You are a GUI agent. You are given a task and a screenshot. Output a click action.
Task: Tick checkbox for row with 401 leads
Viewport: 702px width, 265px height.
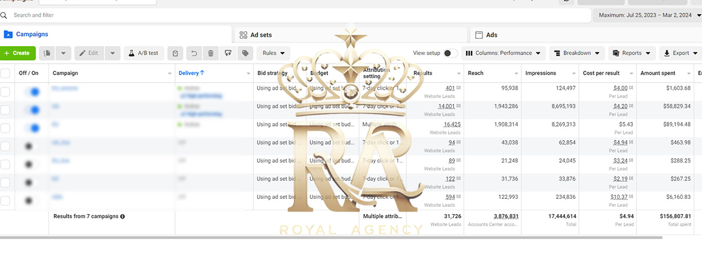[5, 92]
